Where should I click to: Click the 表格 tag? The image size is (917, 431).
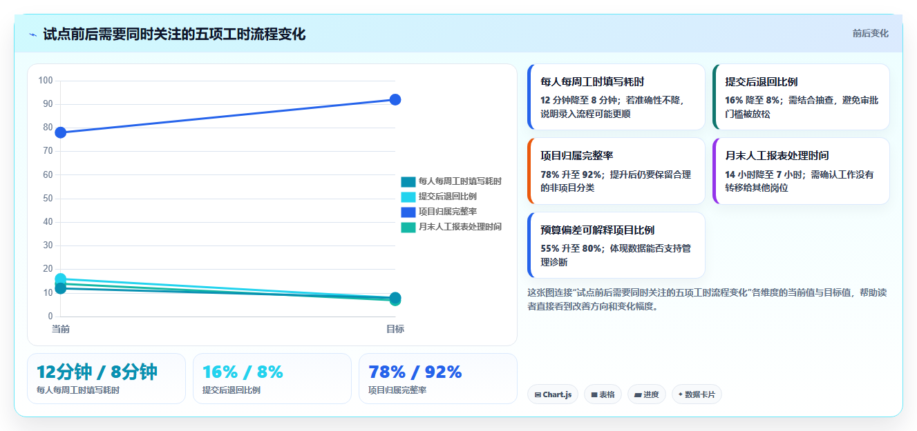coord(603,394)
